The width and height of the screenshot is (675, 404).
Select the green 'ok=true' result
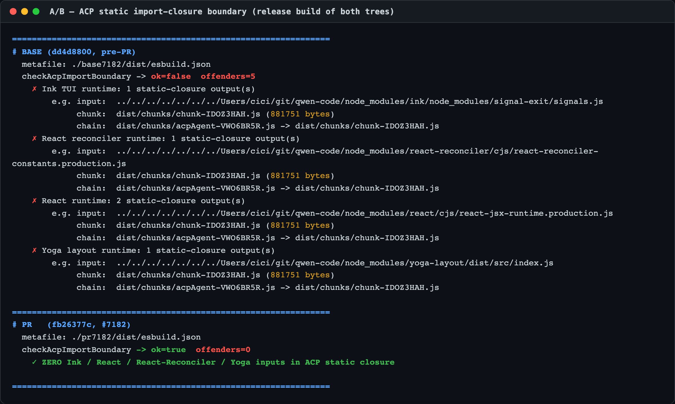tap(168, 350)
